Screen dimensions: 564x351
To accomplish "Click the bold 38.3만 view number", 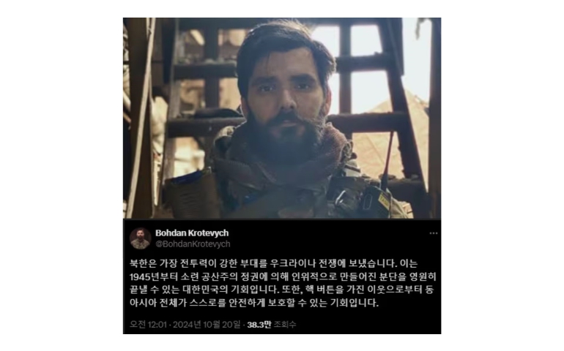I will [x=259, y=325].
